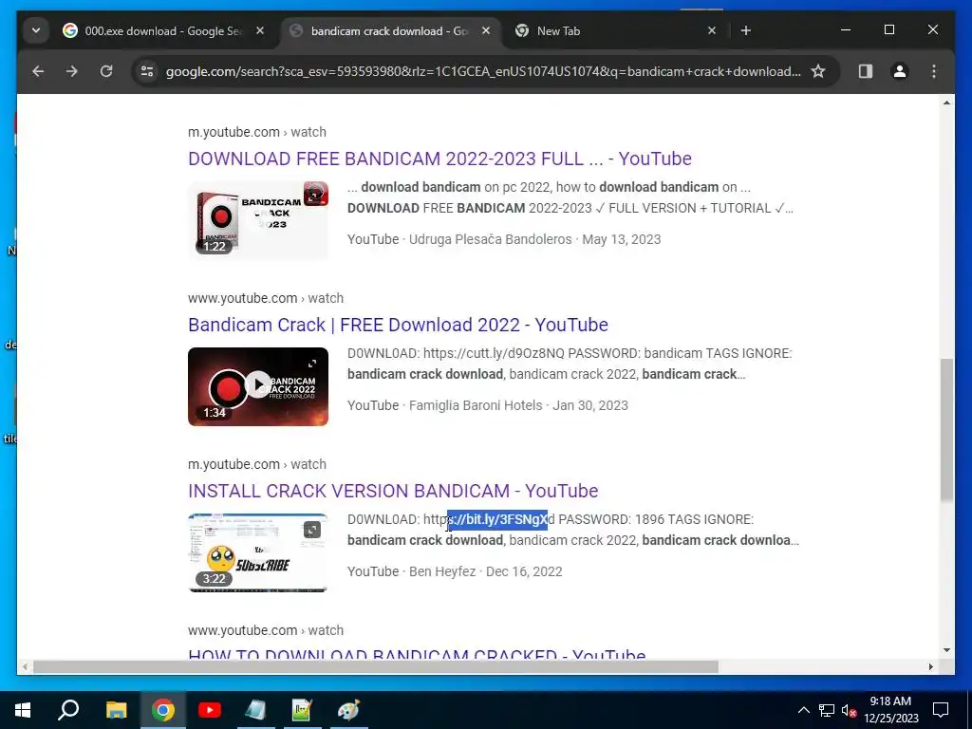Click the www.youtube.com › watch breadcrumb above Bandicam Crack
This screenshot has height=729, width=972.
266,298
